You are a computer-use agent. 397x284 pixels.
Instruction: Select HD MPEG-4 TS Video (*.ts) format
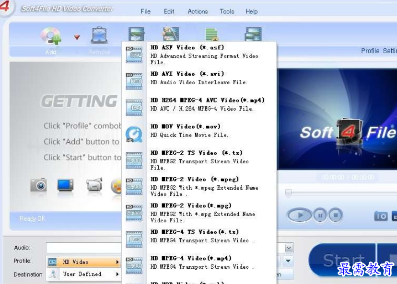pyautogui.click(x=199, y=239)
